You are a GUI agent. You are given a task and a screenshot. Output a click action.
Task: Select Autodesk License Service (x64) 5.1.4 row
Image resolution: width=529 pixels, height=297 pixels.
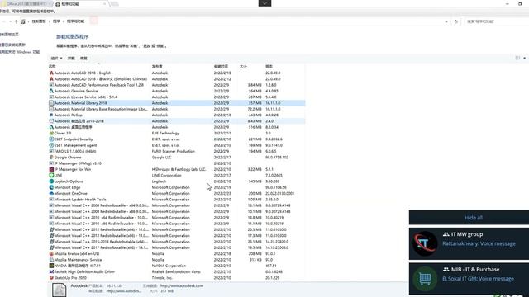tap(177, 97)
